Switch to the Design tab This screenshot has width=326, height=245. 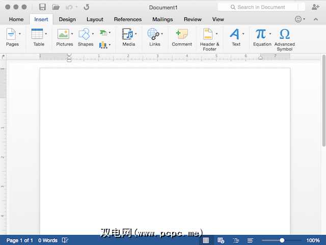[67, 19]
